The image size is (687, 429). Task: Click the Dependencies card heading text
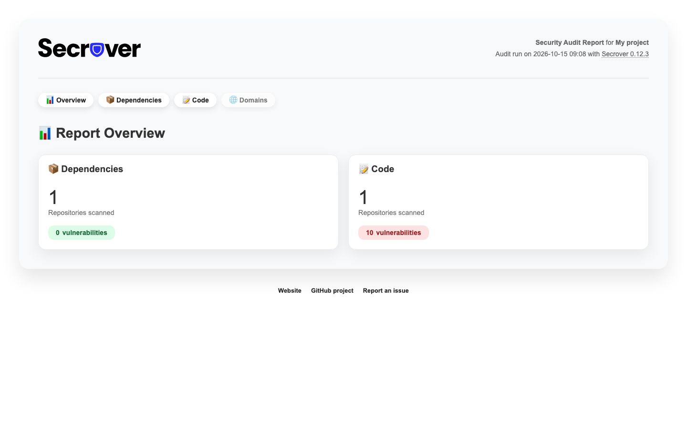[x=92, y=169]
